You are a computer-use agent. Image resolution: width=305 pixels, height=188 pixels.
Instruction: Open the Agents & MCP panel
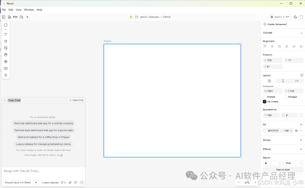(x=280, y=17)
